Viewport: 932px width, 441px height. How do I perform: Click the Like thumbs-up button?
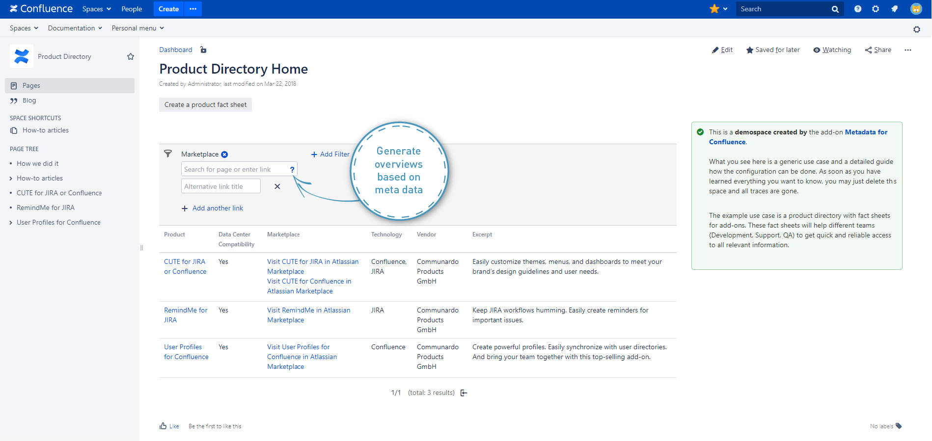coord(169,426)
